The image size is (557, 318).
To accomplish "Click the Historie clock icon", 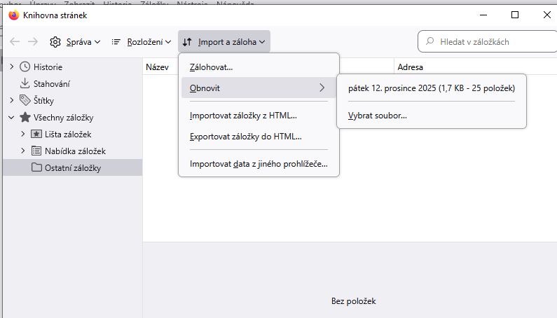I will coord(25,67).
